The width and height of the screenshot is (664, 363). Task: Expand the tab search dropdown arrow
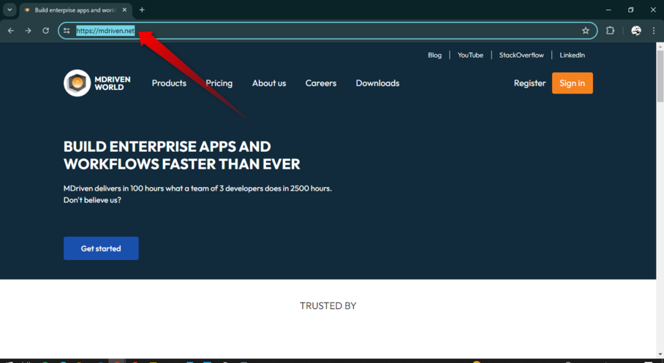pyautogui.click(x=10, y=9)
